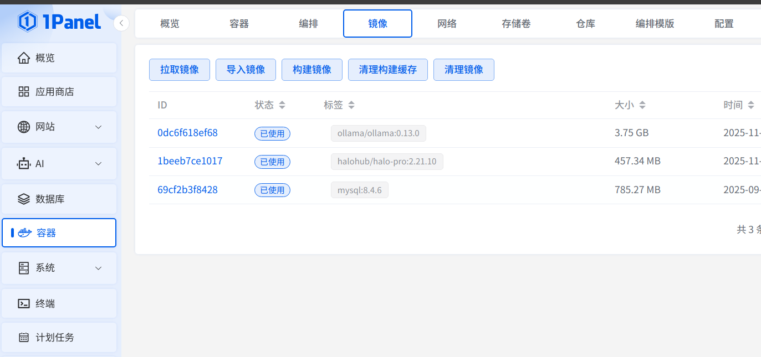The image size is (761, 357).
Task: Click the Docker whale icon beside 容器
Action: pos(25,233)
